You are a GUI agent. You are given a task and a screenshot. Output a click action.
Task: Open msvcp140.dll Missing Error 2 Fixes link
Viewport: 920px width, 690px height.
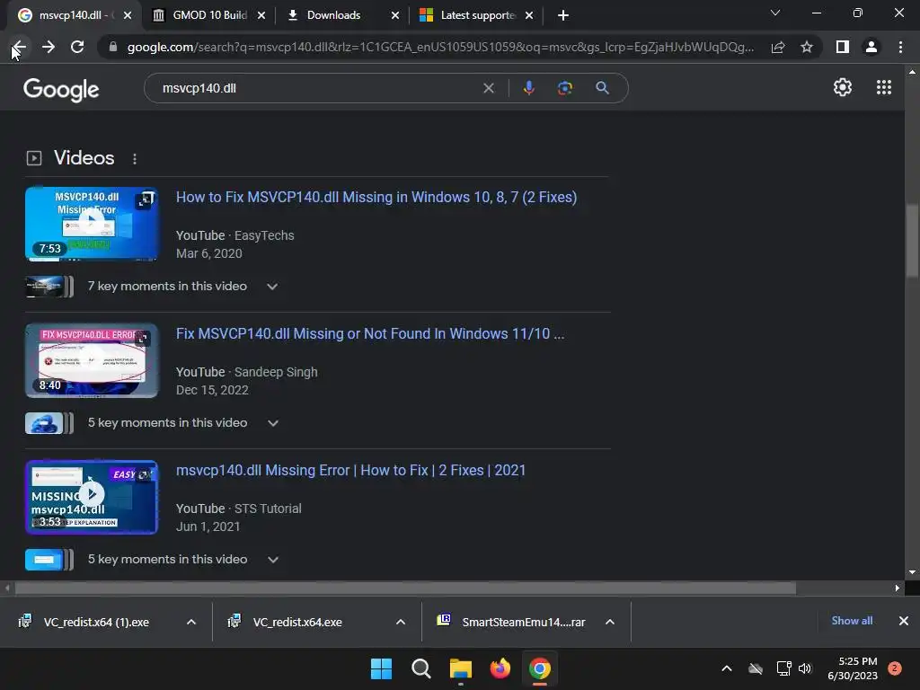pos(351,471)
